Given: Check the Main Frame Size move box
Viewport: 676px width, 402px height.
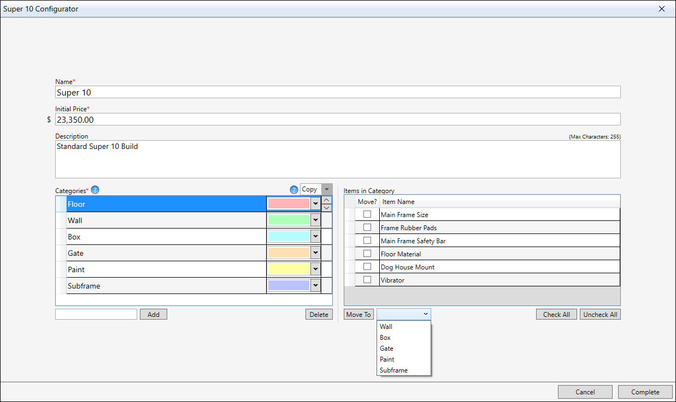Looking at the screenshot, I should pos(367,214).
